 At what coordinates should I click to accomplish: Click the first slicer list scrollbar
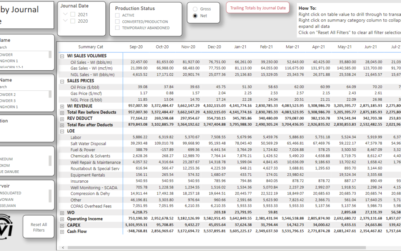click(50, 55)
